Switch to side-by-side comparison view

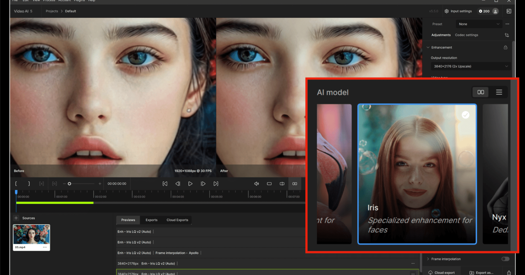pos(295,184)
